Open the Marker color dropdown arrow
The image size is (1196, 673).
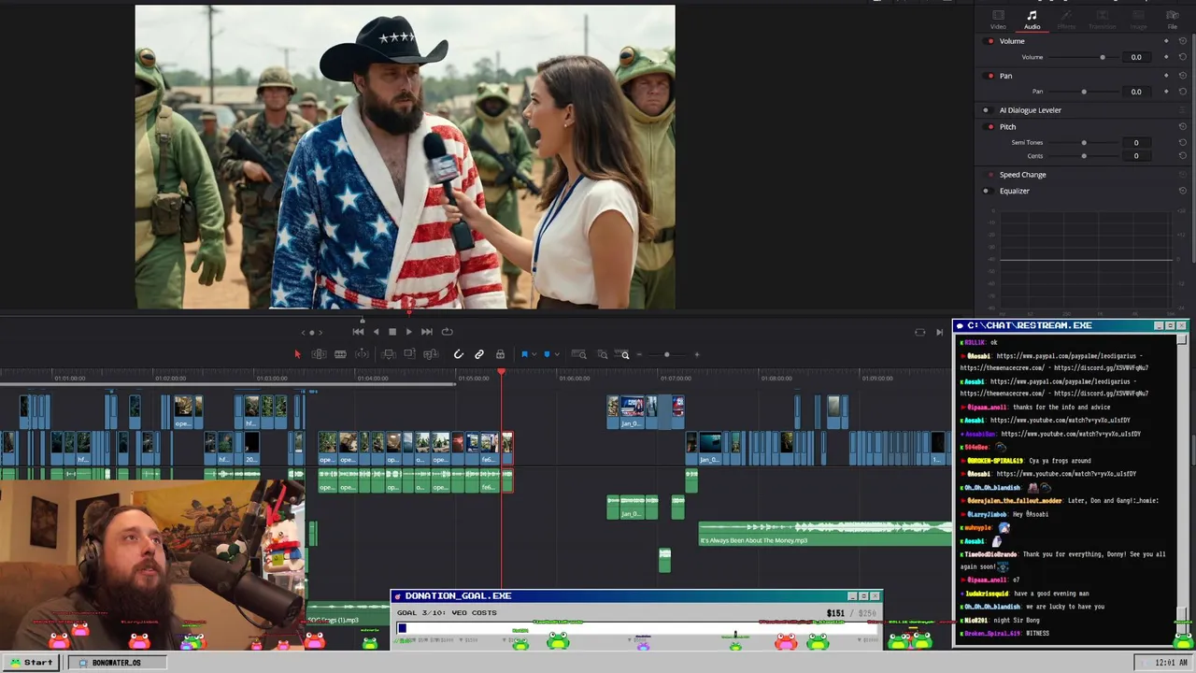click(558, 354)
